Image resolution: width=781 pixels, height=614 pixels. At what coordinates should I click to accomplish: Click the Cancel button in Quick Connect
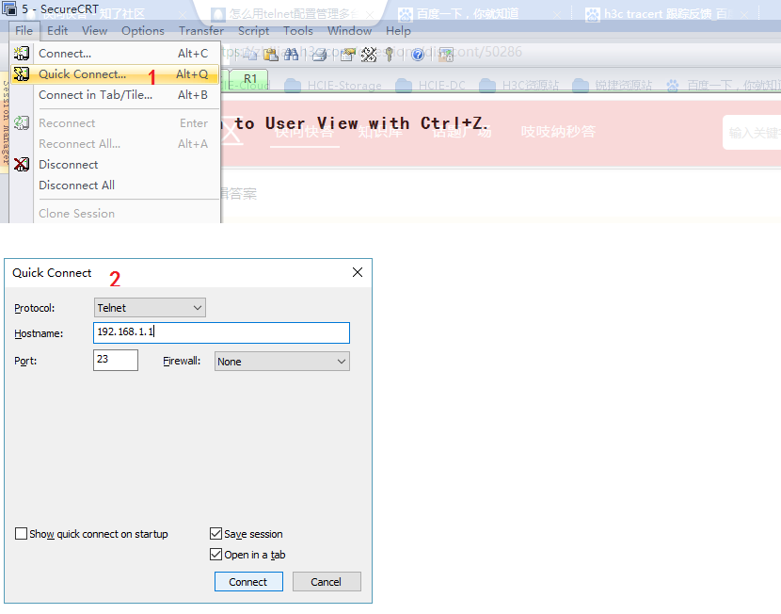click(327, 582)
